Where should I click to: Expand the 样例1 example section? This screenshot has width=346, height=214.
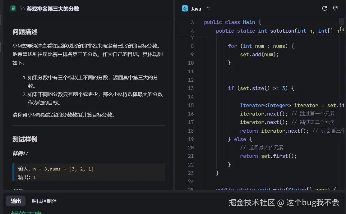tap(21, 153)
